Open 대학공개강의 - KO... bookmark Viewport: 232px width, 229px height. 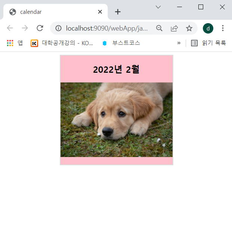(x=62, y=43)
